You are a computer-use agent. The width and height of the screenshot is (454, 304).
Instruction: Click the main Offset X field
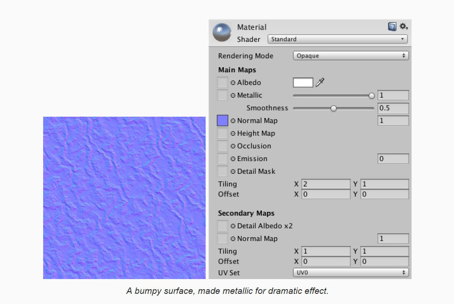(x=326, y=194)
